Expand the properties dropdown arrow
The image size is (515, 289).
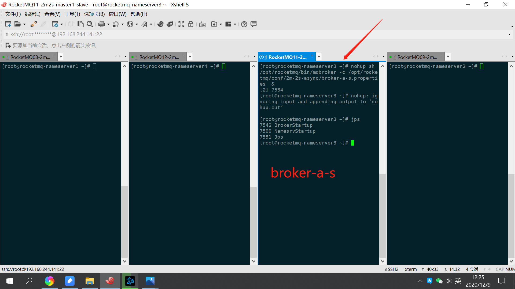62,24
